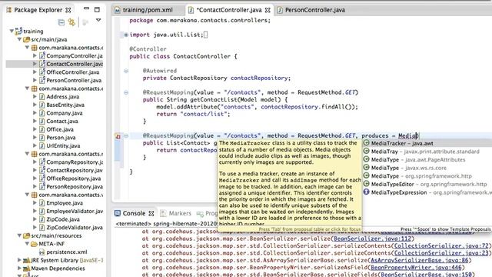492x277 pixels.
Task: Close the Console view tab
Action: (x=151, y=214)
